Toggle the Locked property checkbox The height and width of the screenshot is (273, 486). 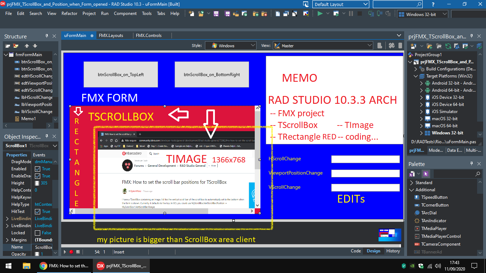click(37, 233)
